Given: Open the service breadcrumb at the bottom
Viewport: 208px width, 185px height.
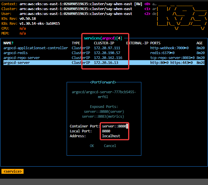Looking at the screenshot, I should coord(12,171).
